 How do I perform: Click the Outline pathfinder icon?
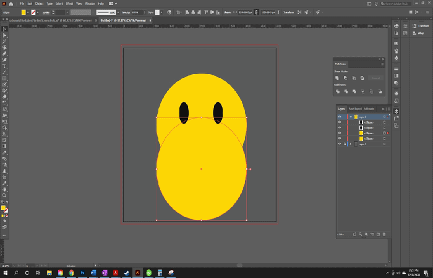pos(371,91)
